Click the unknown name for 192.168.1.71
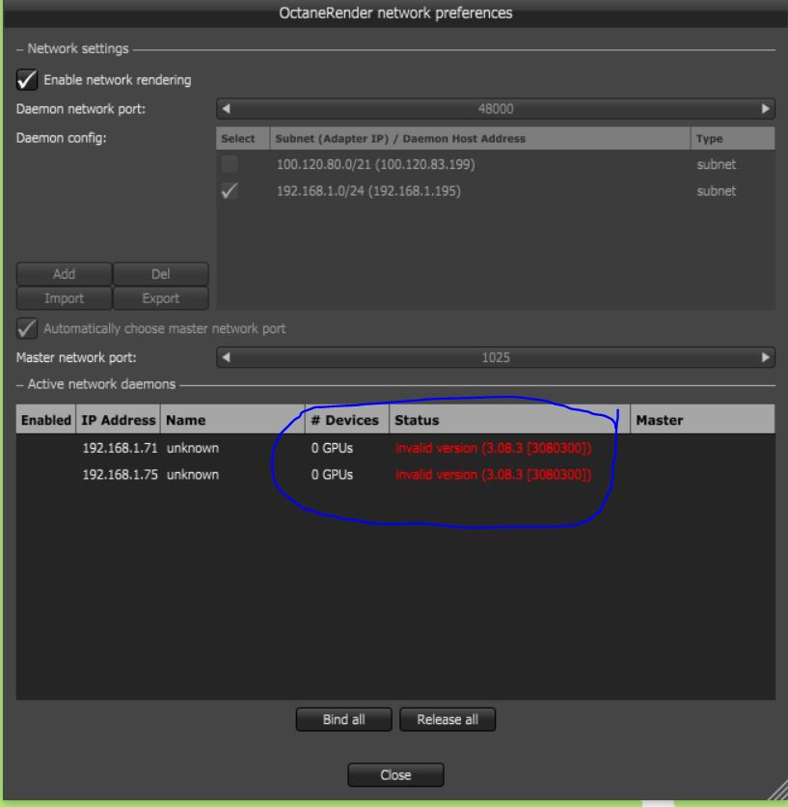The image size is (788, 807). pyautogui.click(x=192, y=448)
